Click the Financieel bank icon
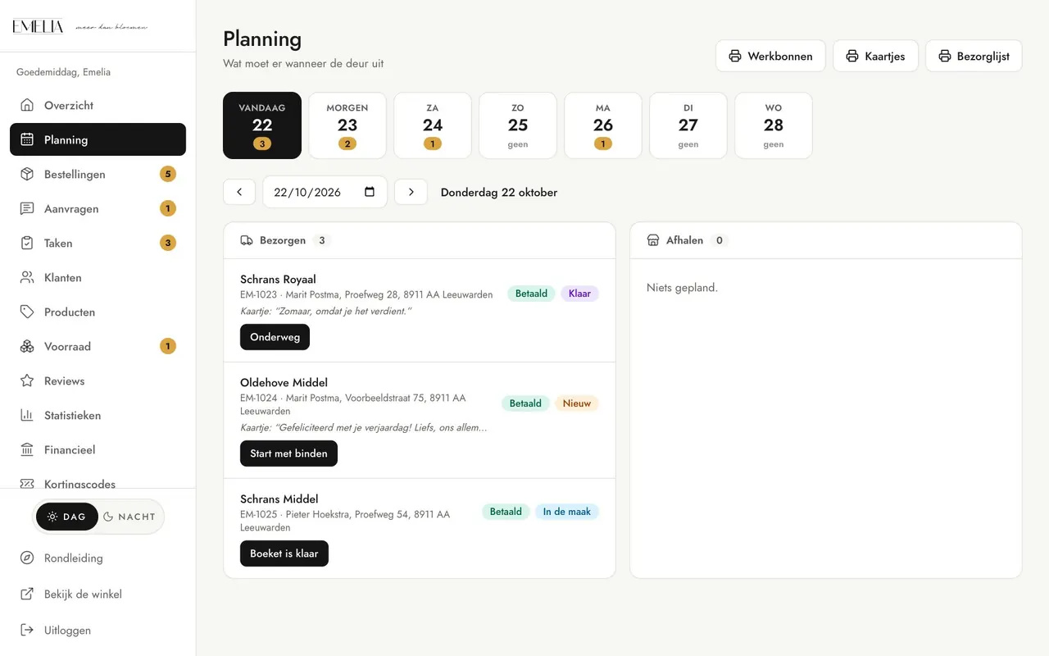 coord(27,449)
